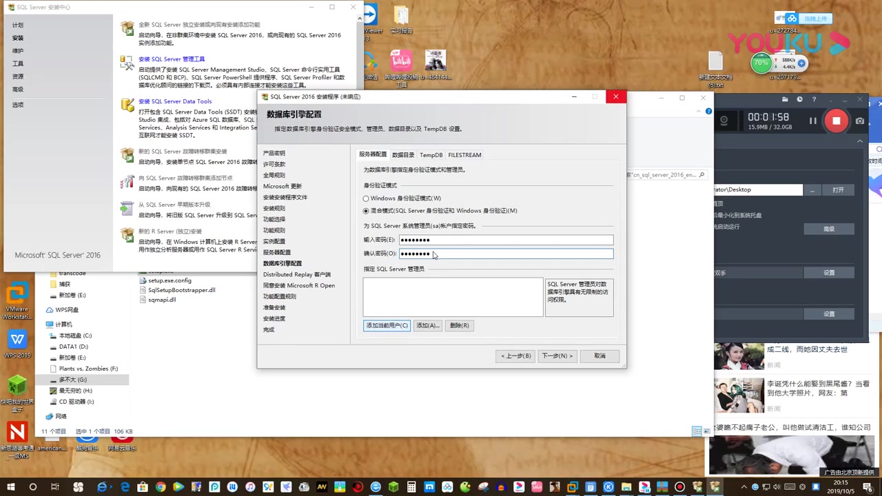Click the 删除(R) button
Screen dimensions: 882x496
tap(459, 325)
